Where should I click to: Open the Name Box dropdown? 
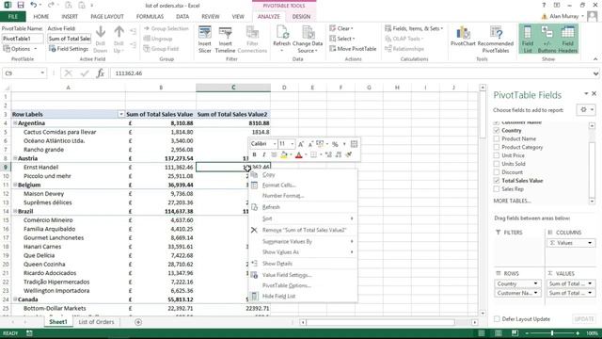(42, 73)
